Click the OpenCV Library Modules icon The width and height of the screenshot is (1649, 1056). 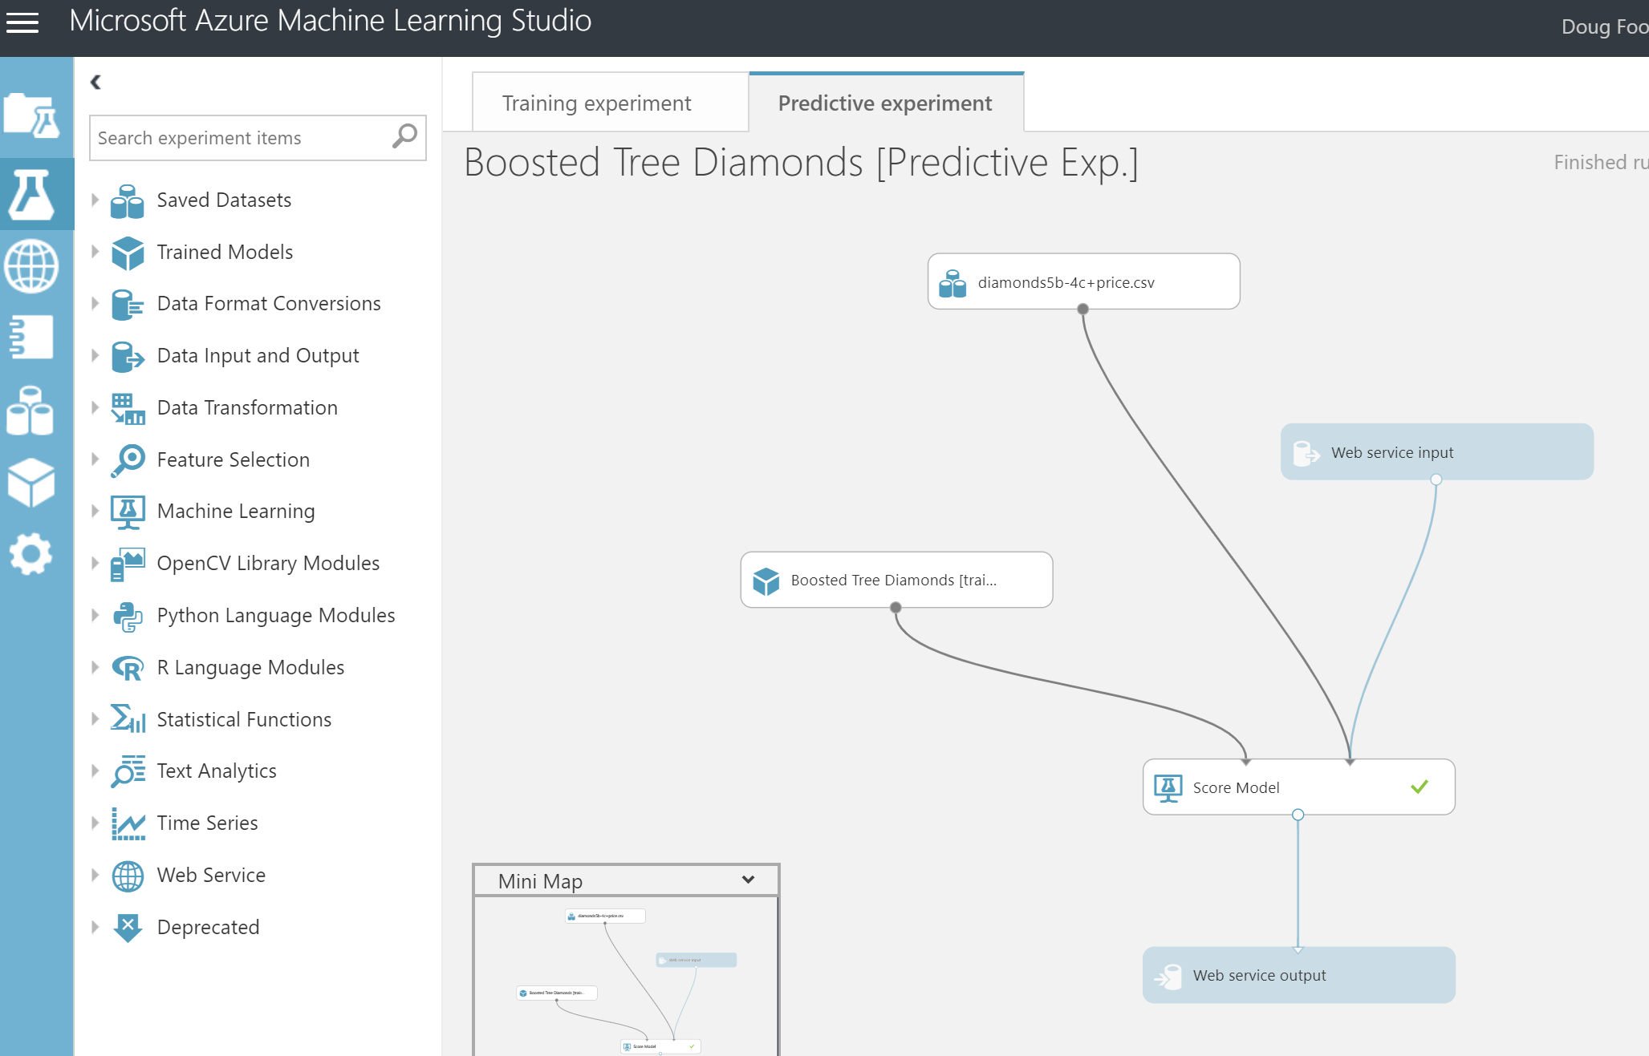pos(128,564)
